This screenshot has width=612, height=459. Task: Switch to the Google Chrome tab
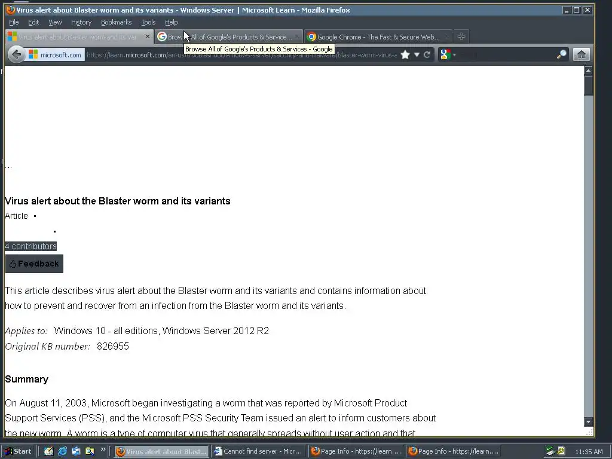point(378,37)
